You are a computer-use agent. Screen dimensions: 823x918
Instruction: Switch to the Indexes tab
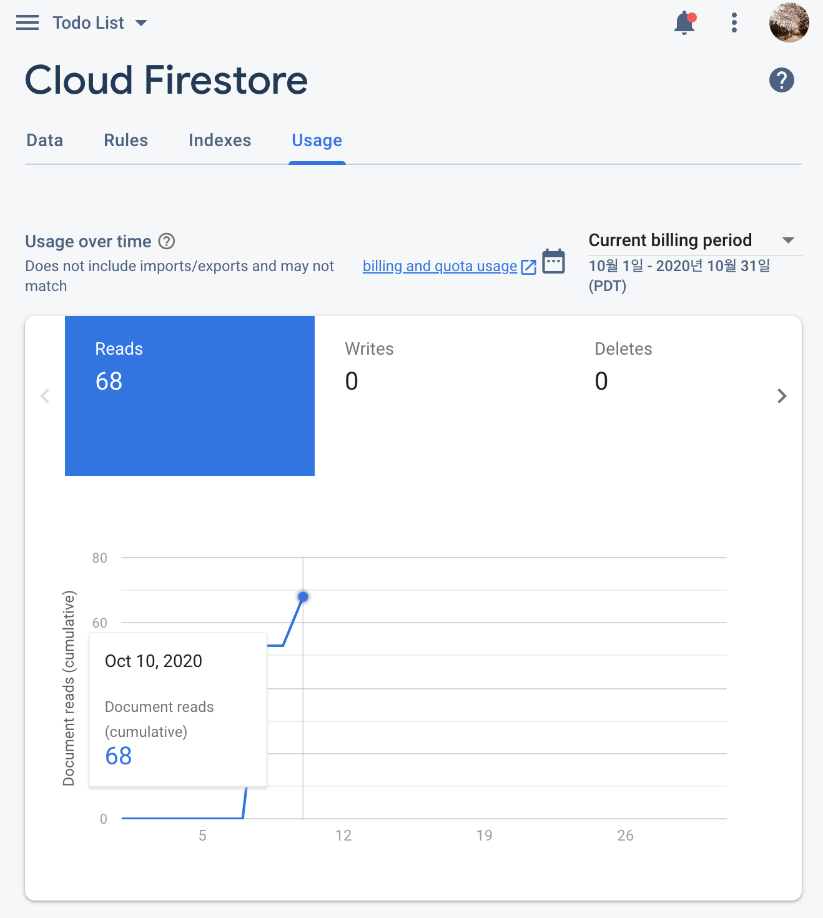pos(220,141)
